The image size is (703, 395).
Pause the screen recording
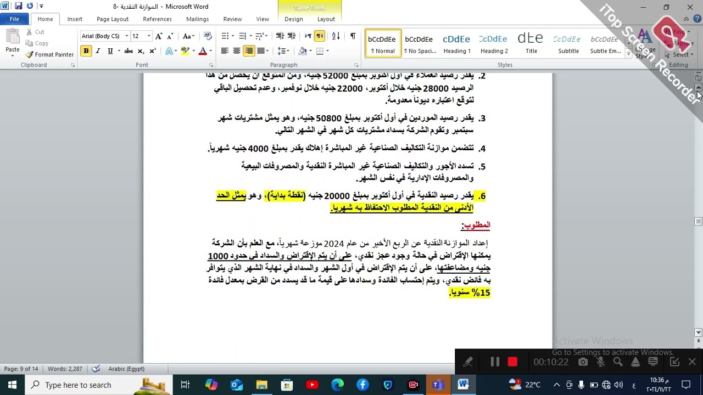click(x=495, y=362)
